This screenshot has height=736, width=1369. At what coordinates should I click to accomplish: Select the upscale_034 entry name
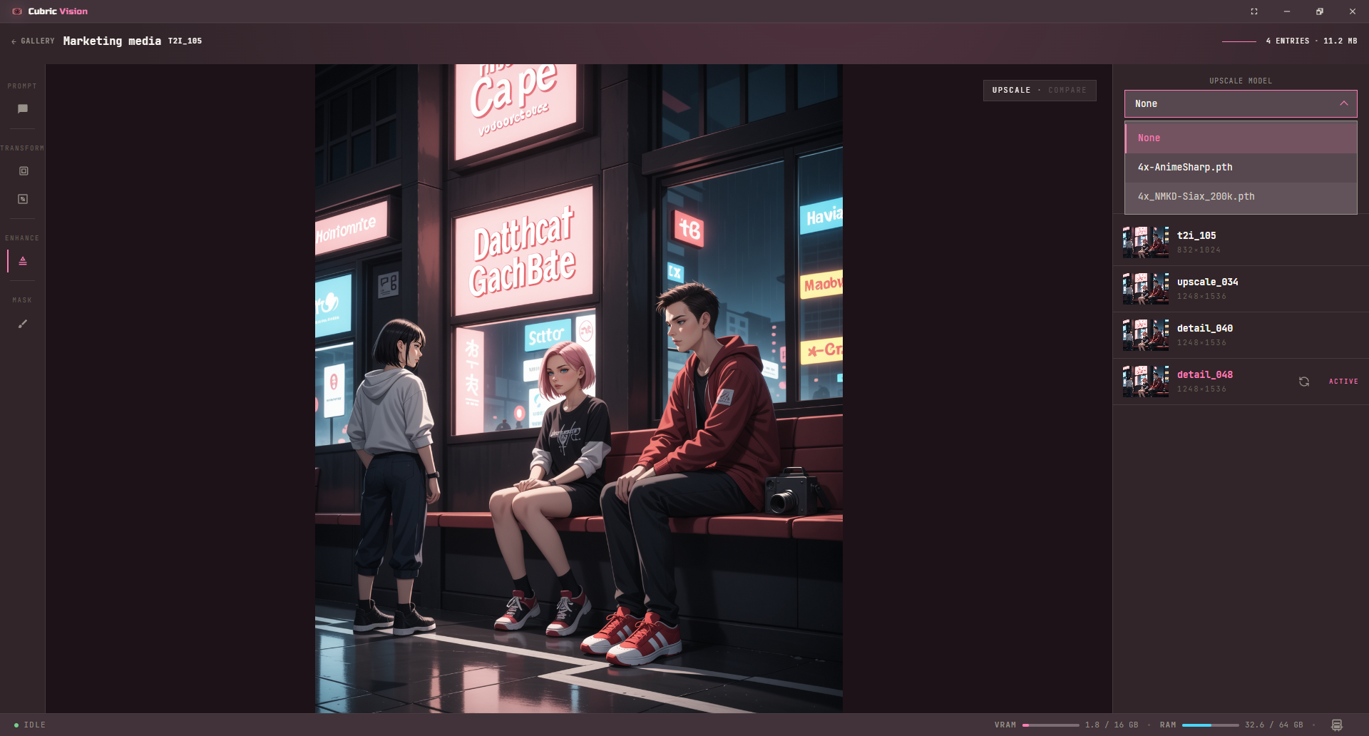point(1208,282)
